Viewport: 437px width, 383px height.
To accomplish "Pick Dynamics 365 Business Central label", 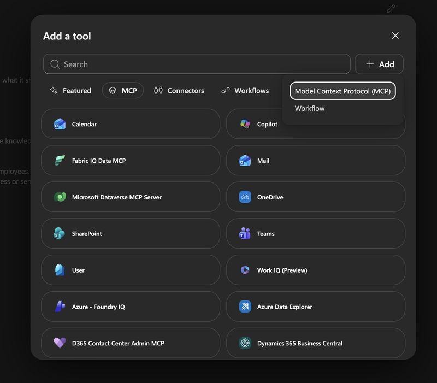I will tap(299, 343).
